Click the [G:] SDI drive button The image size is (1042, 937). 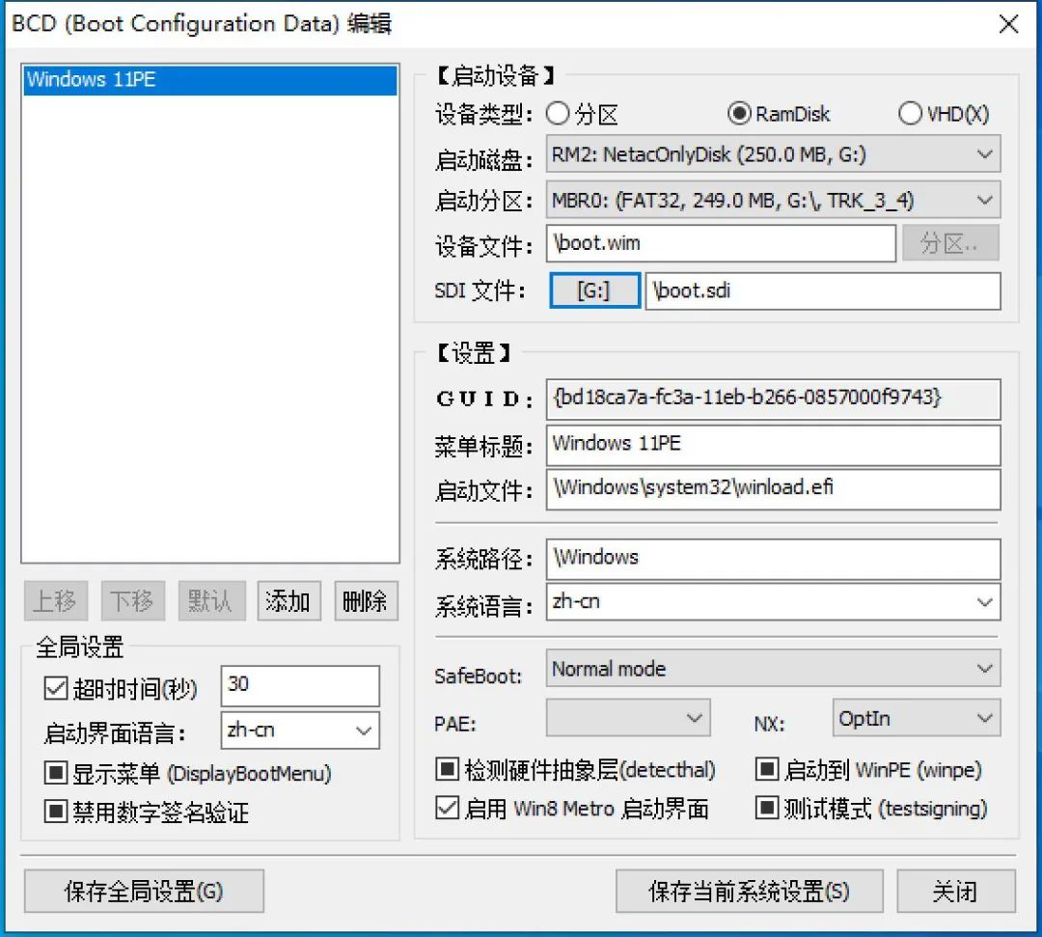pyautogui.click(x=594, y=289)
